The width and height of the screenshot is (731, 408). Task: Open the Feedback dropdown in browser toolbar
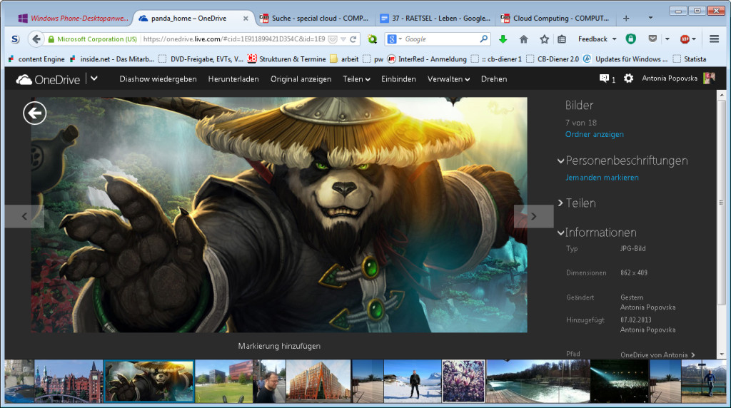tap(598, 39)
